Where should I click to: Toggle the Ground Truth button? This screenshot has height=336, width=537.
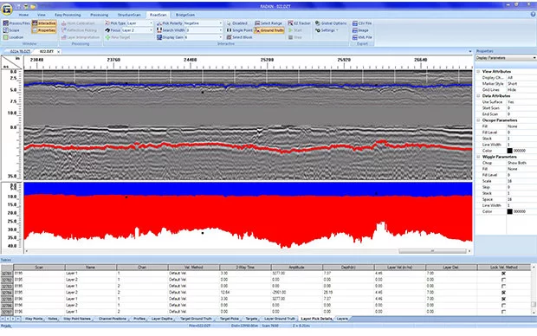click(x=269, y=30)
